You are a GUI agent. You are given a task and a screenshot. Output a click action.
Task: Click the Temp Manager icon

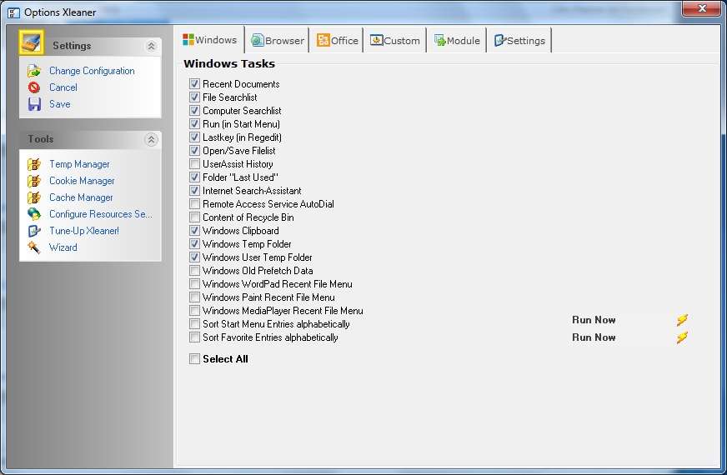click(x=34, y=164)
